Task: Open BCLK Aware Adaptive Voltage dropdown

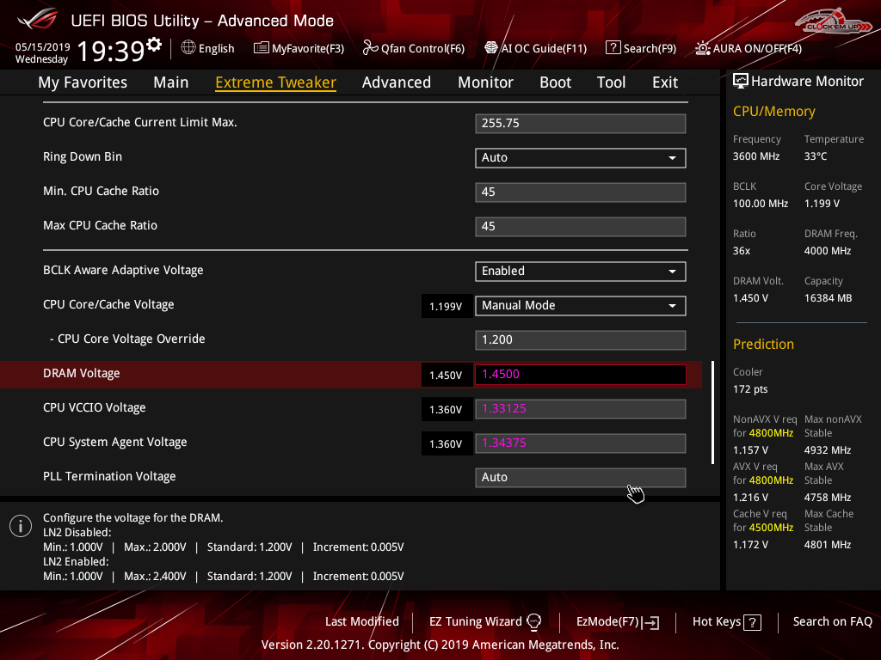Action: pos(580,271)
